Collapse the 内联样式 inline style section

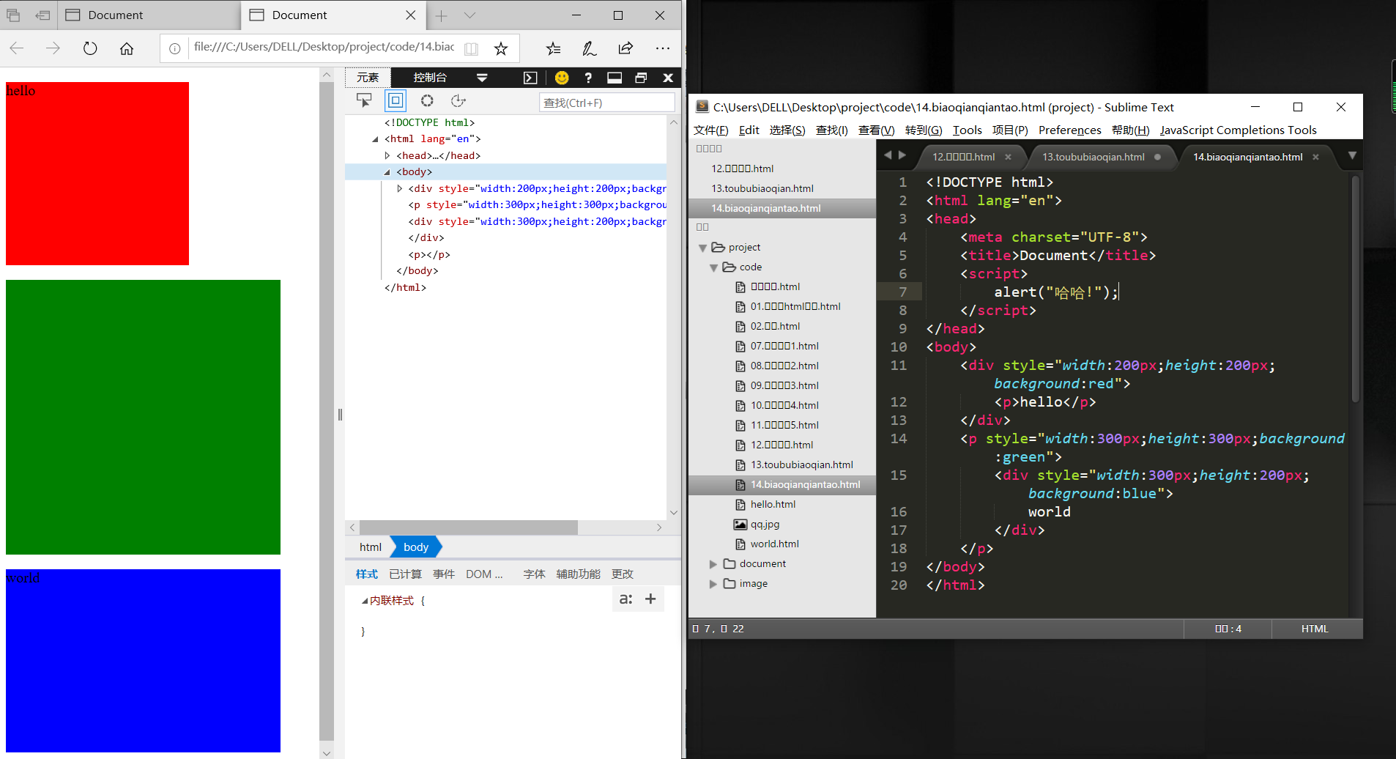pyautogui.click(x=364, y=601)
